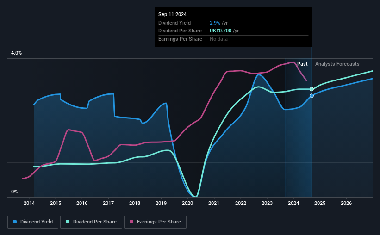Toggle the Earnings Per Share legend button
Screen dimensions: 380x235
(x=155, y=222)
